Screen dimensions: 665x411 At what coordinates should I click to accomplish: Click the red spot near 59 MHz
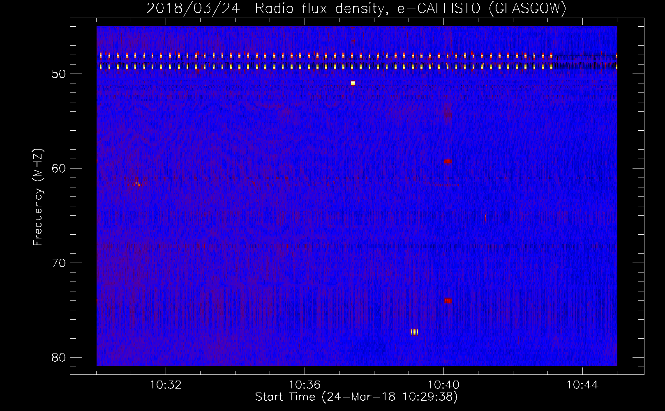pyautogui.click(x=448, y=162)
